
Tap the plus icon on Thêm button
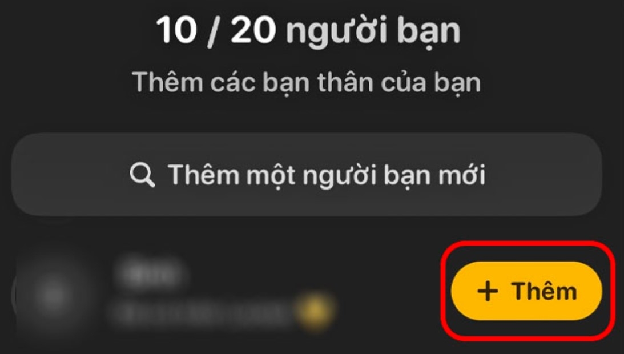pos(488,291)
